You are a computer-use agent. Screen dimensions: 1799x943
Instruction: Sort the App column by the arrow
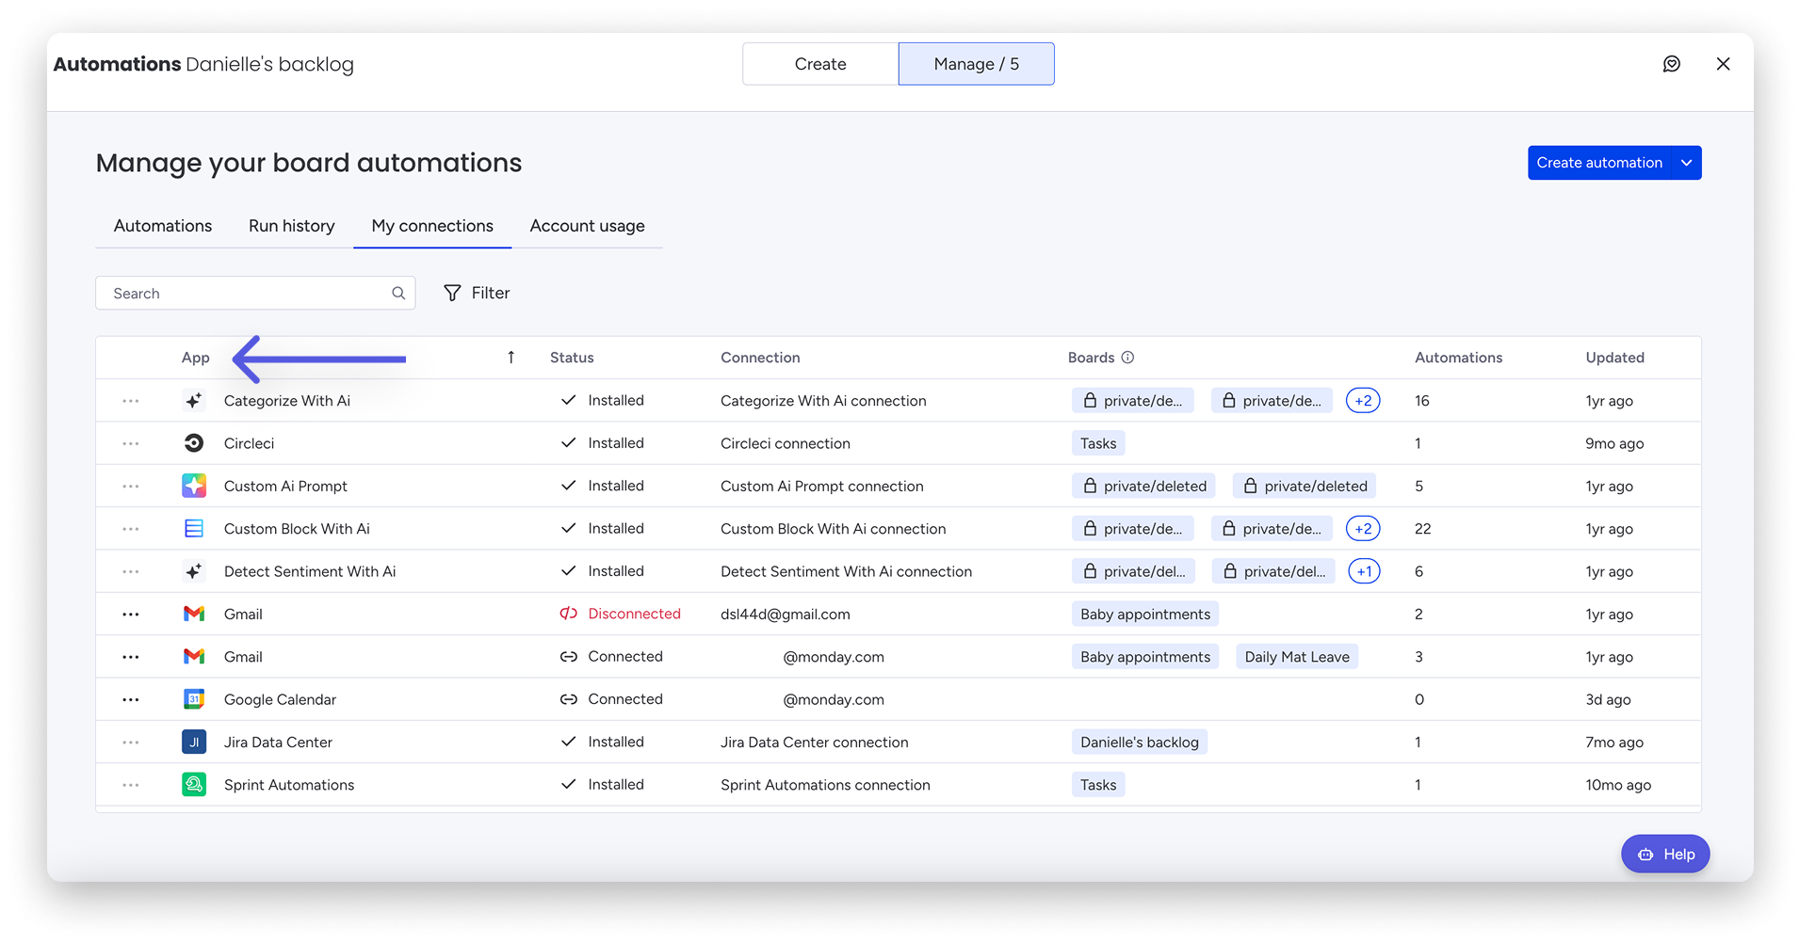pyautogui.click(x=511, y=358)
